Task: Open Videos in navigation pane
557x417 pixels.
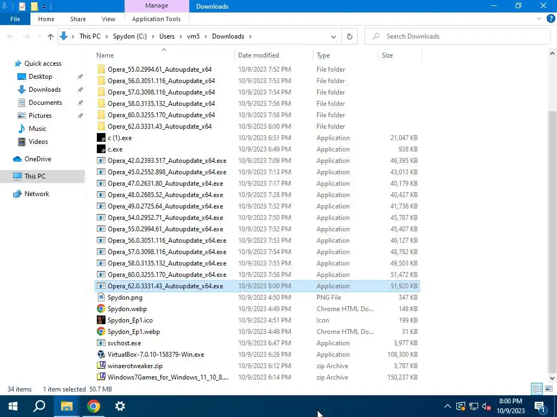Action: (x=38, y=142)
